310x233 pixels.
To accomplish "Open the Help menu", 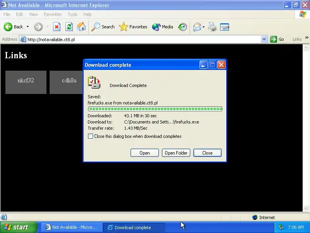I will (88, 14).
